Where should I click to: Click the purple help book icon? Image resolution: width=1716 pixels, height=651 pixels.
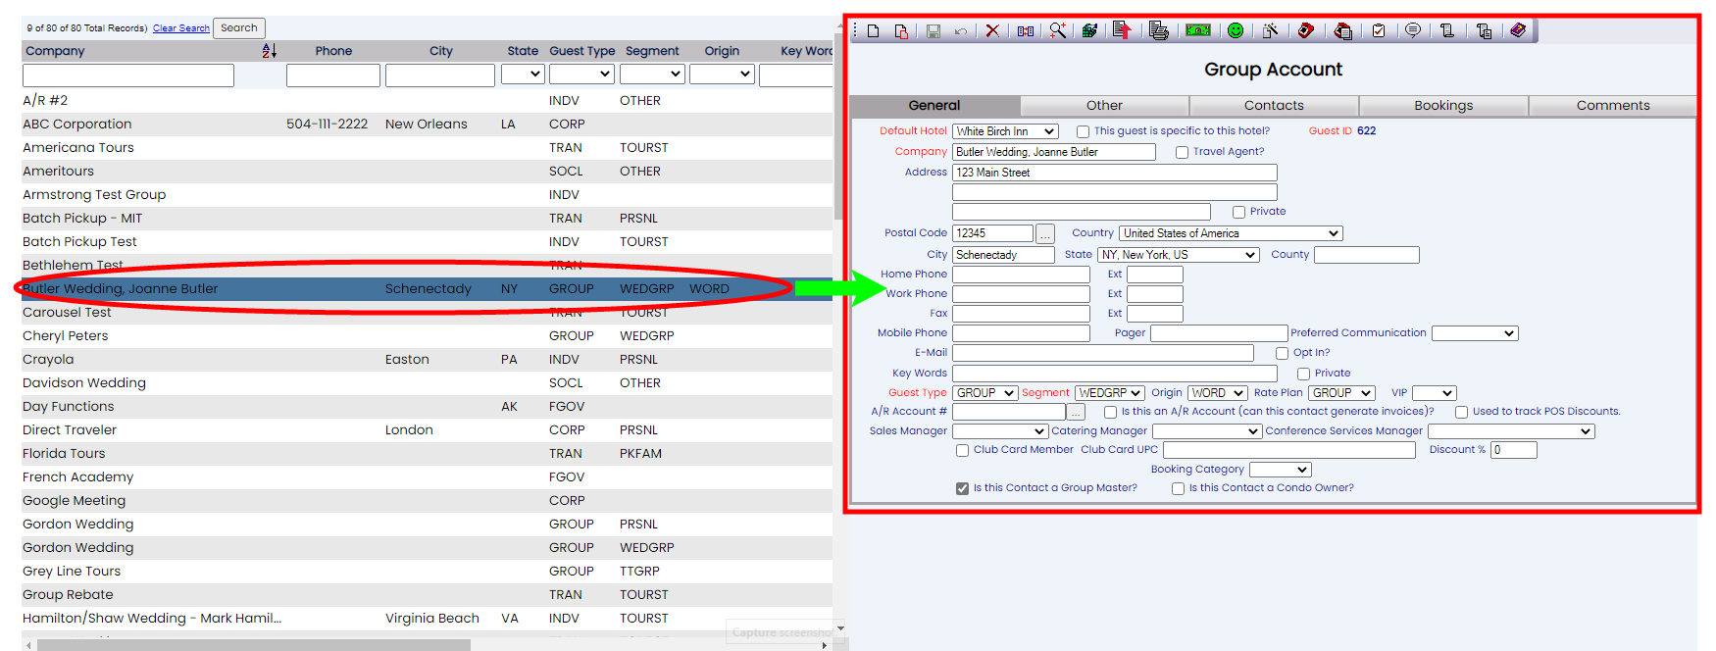[1518, 31]
